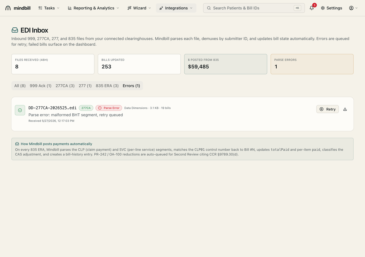Screen dimensions: 365x257
Task: Click the inbox icon in info panel
Action: tap(17, 144)
